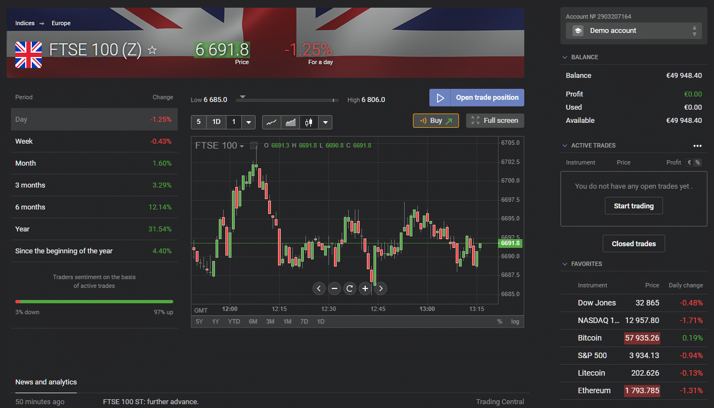Image resolution: width=714 pixels, height=408 pixels.
Task: Select the area chart type icon
Action: tap(291, 122)
